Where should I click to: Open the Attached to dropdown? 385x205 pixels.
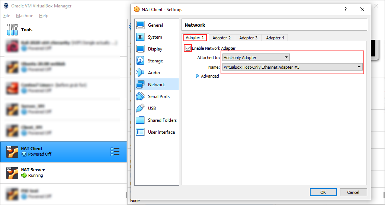tap(256, 58)
